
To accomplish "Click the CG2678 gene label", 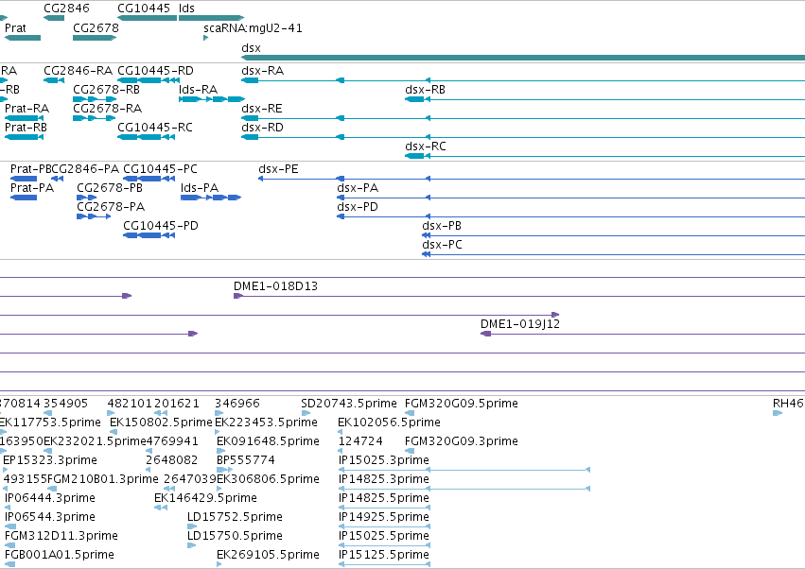I will (x=96, y=27).
